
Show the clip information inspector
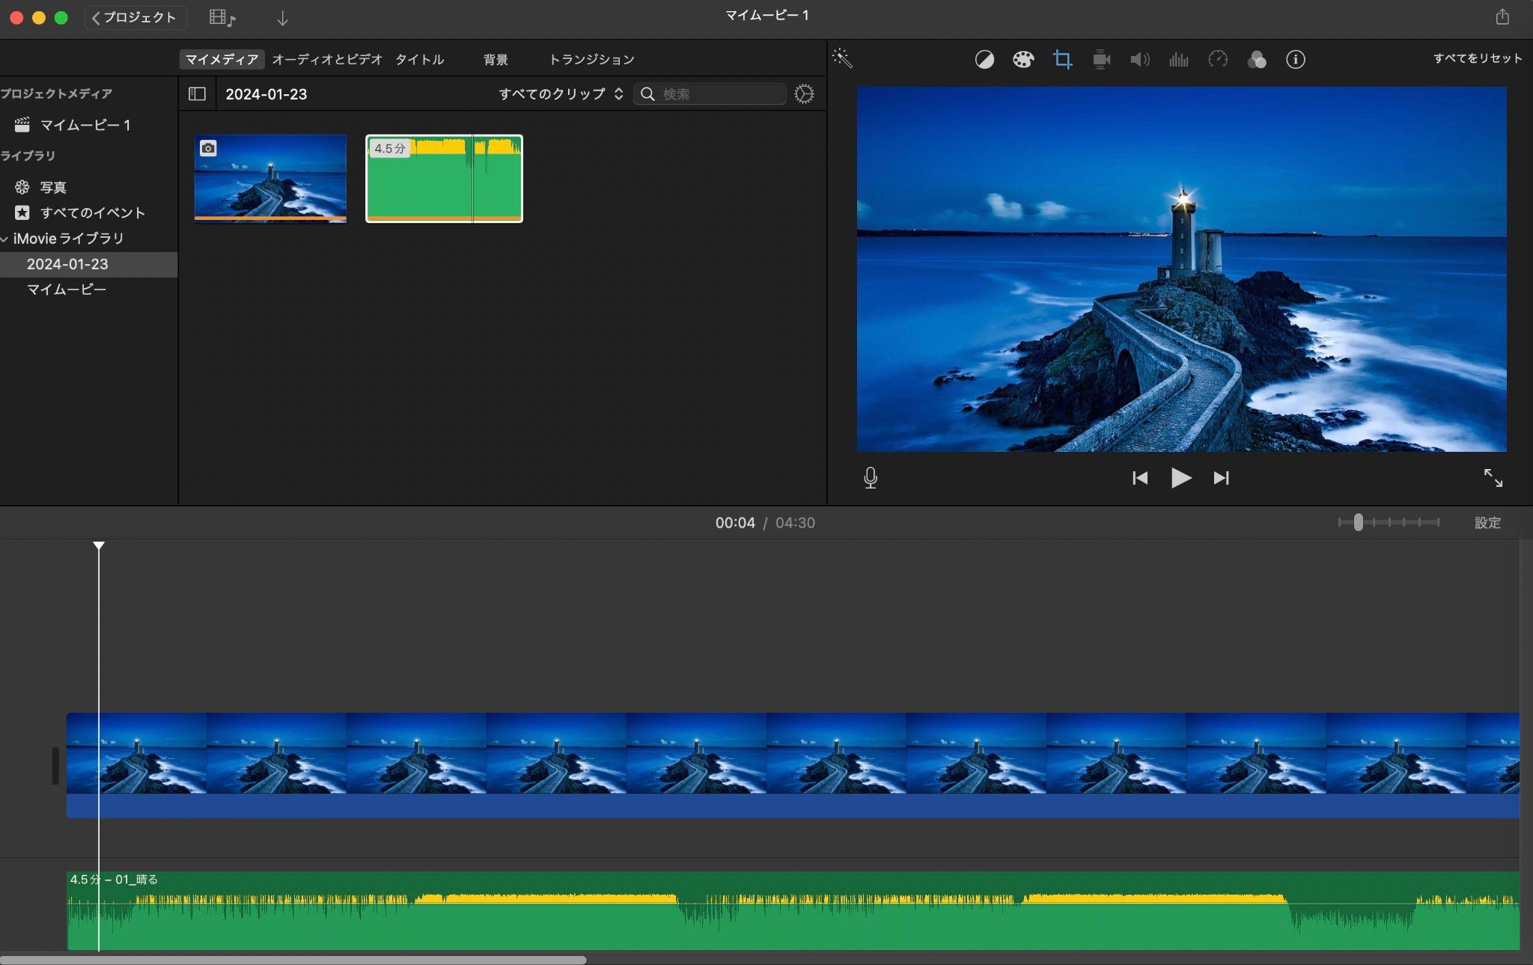(x=1296, y=59)
